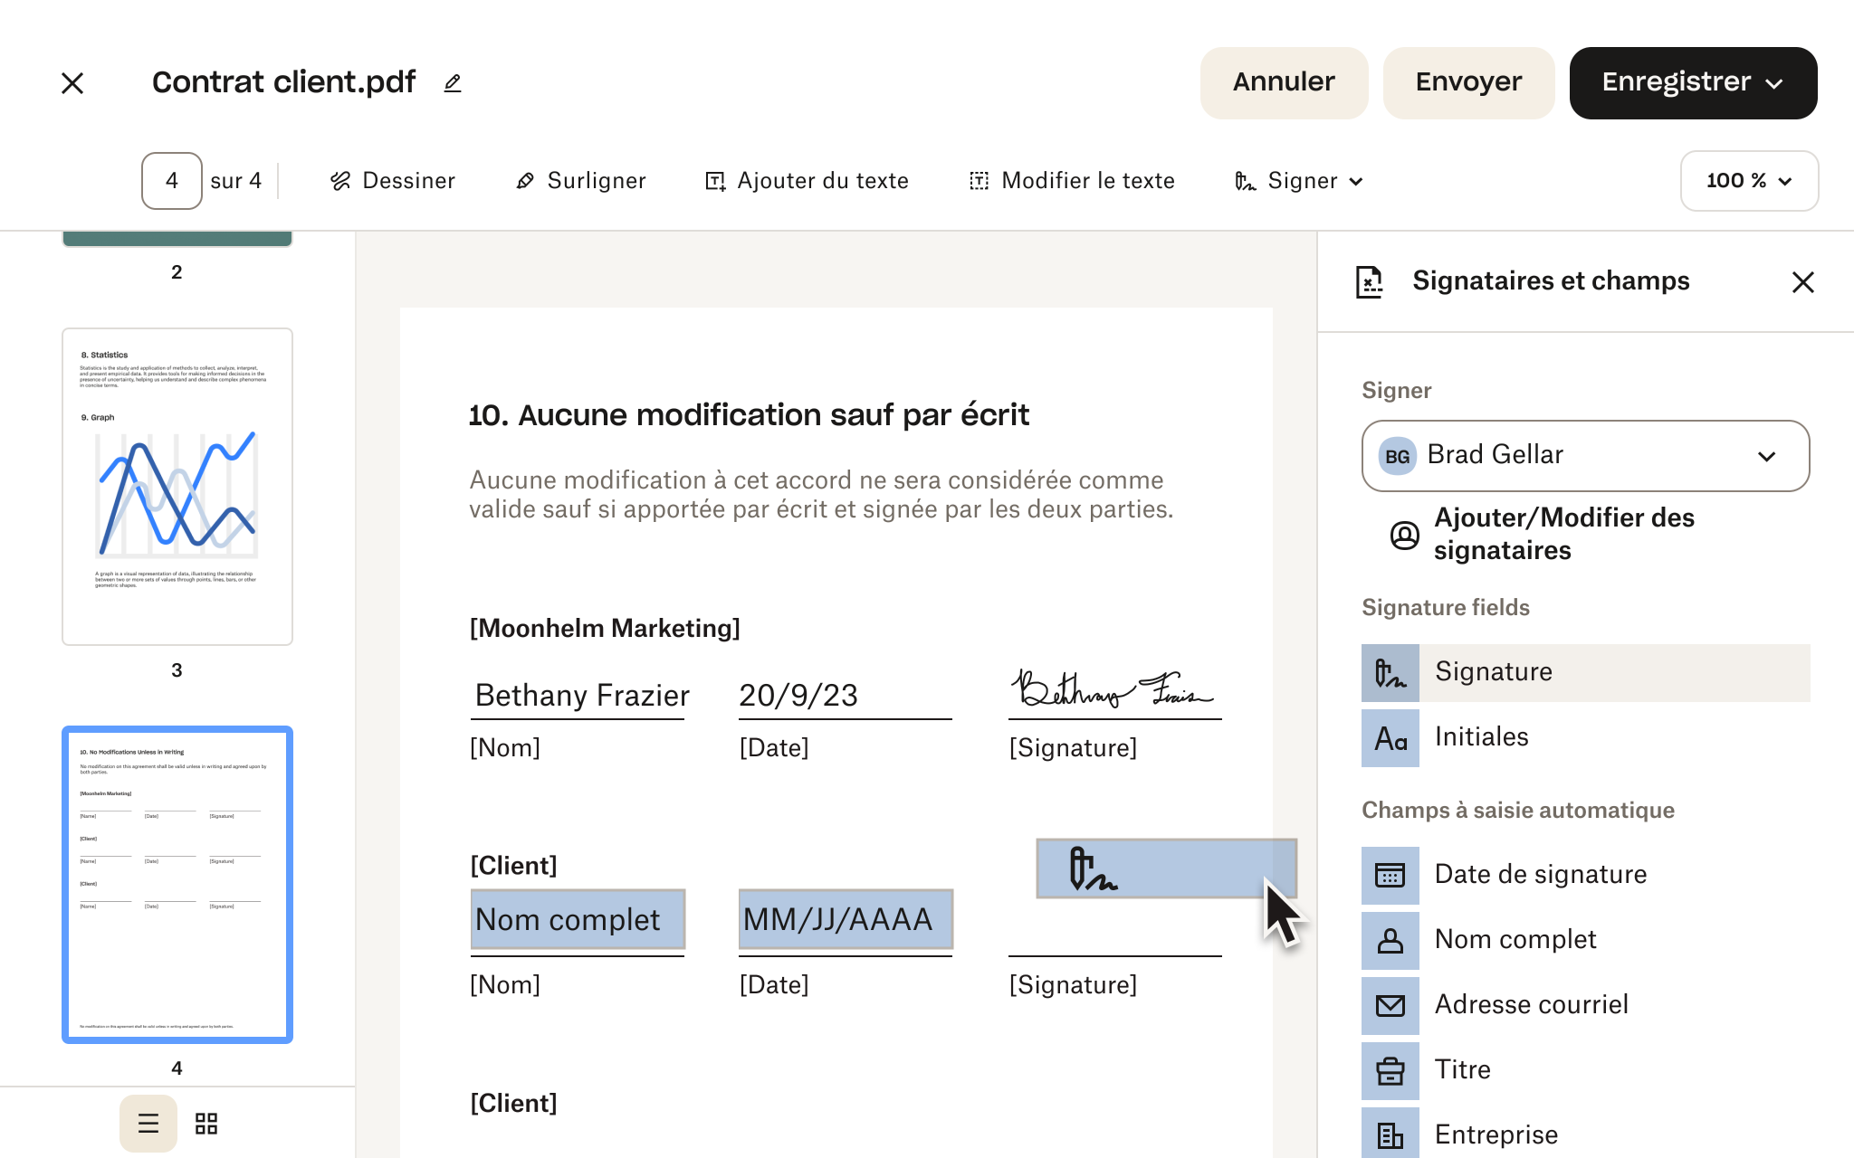This screenshot has width=1854, height=1158.
Task: Edit the page number field
Action: (172, 181)
